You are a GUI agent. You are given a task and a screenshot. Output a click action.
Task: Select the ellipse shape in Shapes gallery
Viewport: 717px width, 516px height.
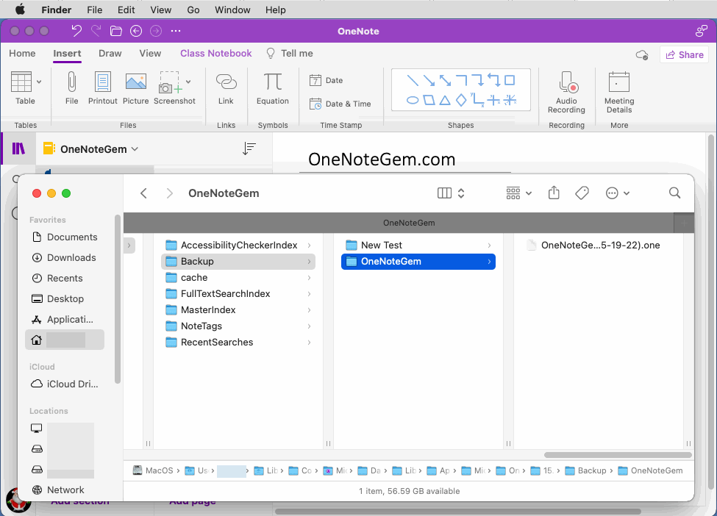413,100
